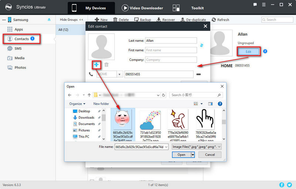The height and width of the screenshot is (189, 296).
Task: Click the Backup toolbar button
Action: tap(142, 20)
